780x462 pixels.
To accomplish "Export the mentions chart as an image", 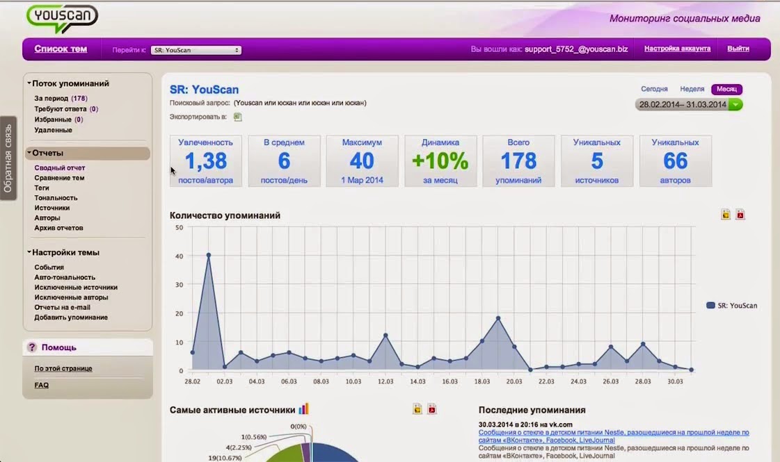I will pyautogui.click(x=726, y=215).
